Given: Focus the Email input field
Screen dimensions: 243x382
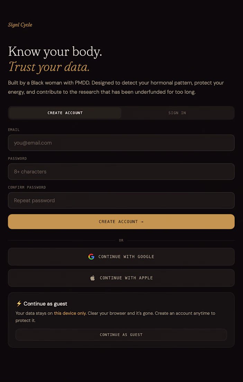Looking at the screenshot, I should tap(121, 143).
